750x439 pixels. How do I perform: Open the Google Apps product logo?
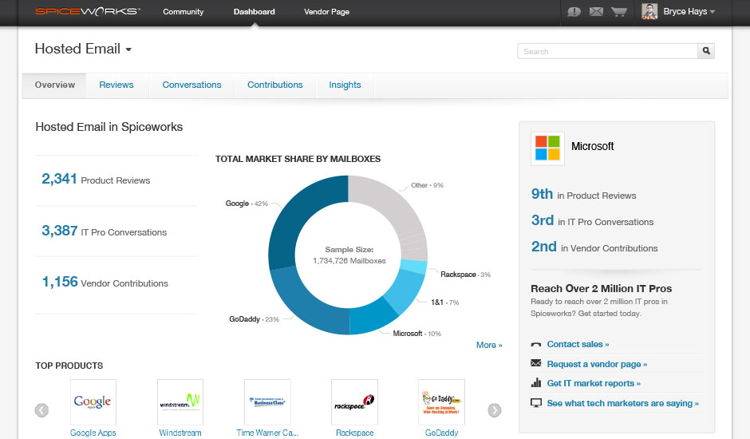point(93,401)
